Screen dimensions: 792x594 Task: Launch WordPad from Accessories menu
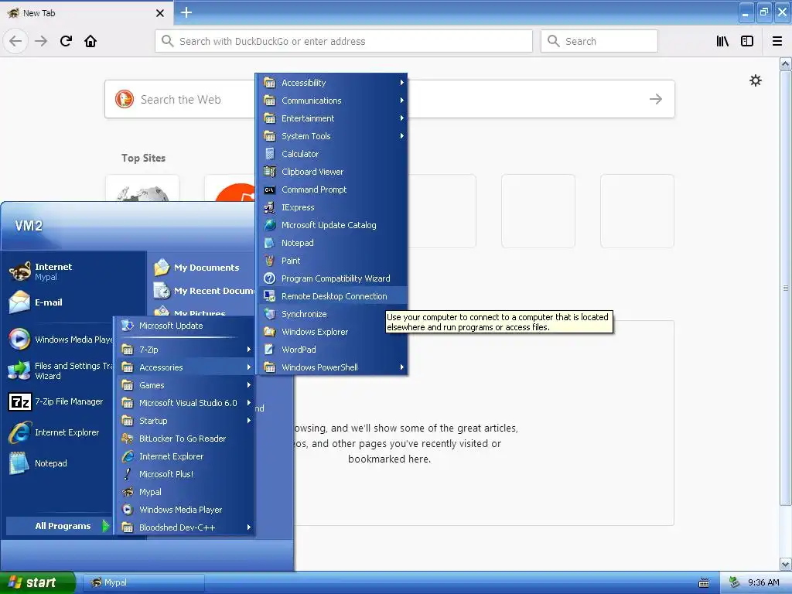coord(333,350)
